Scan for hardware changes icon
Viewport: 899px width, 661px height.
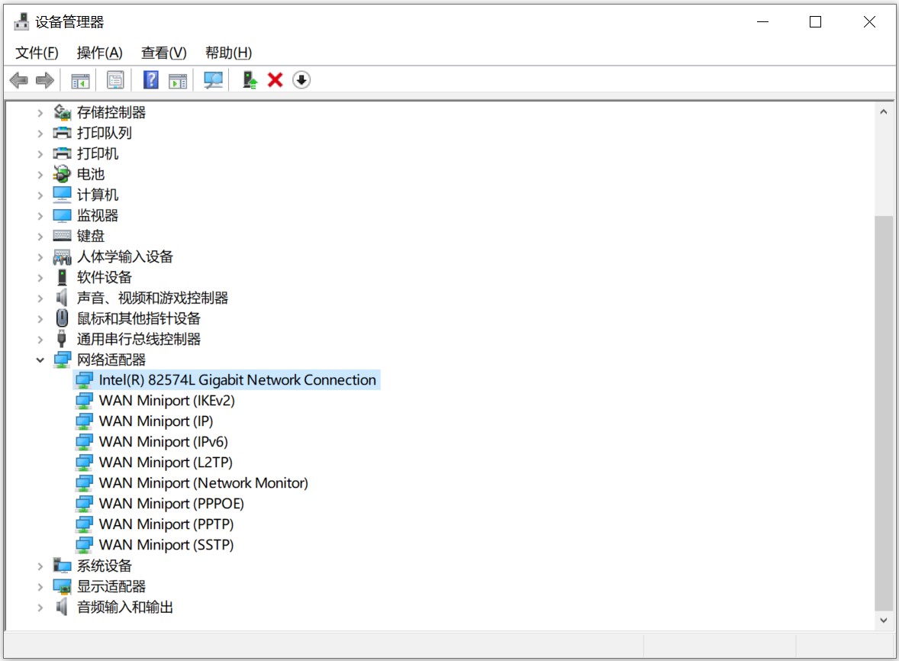pyautogui.click(x=213, y=80)
